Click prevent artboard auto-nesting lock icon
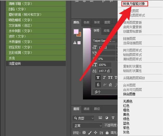 click(x=101, y=133)
